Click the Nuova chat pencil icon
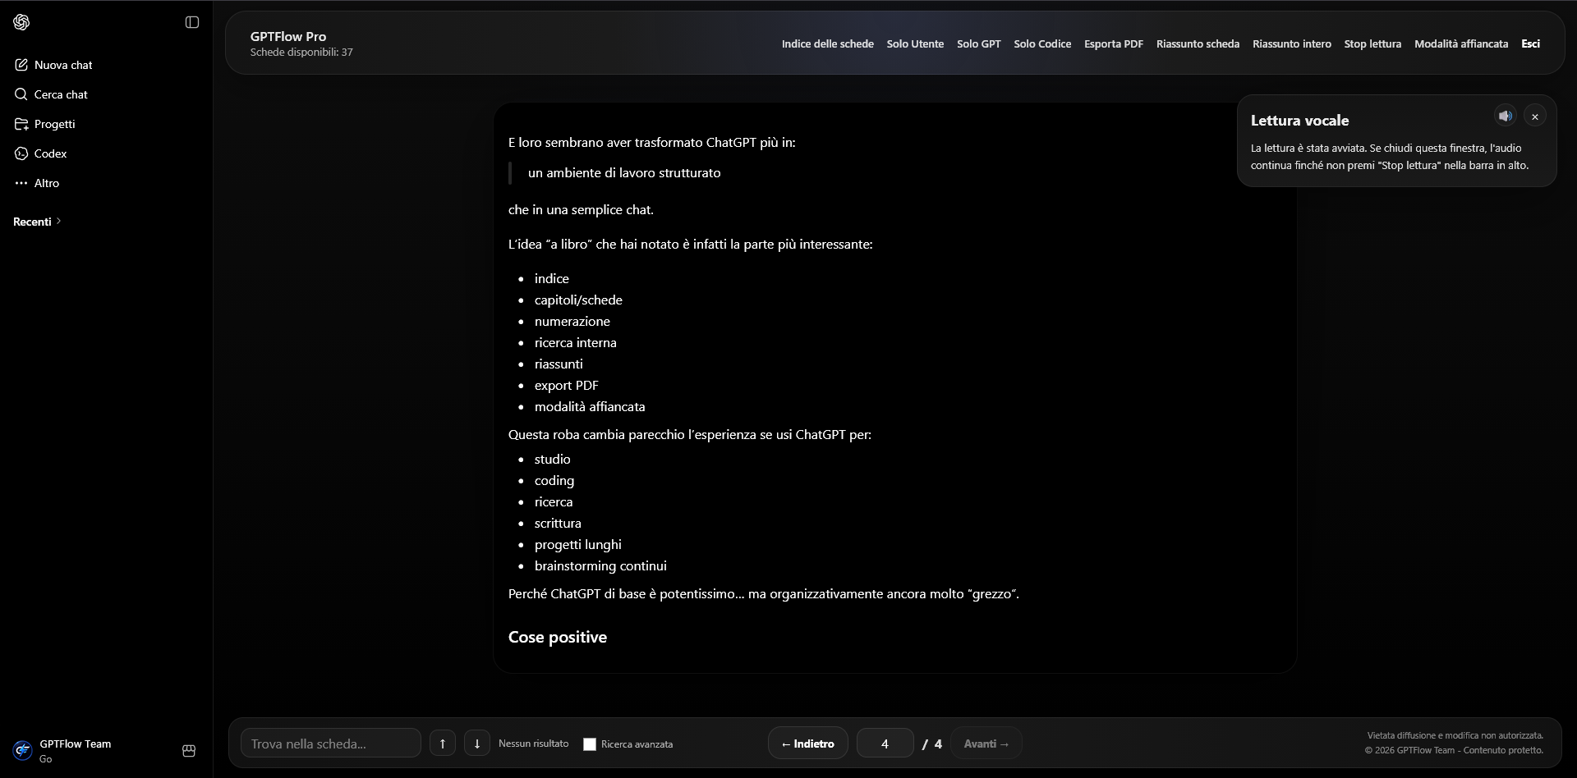Image resolution: width=1577 pixels, height=778 pixels. tap(21, 65)
